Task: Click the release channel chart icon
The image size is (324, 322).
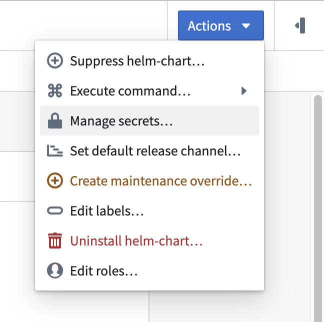Action: coord(55,150)
